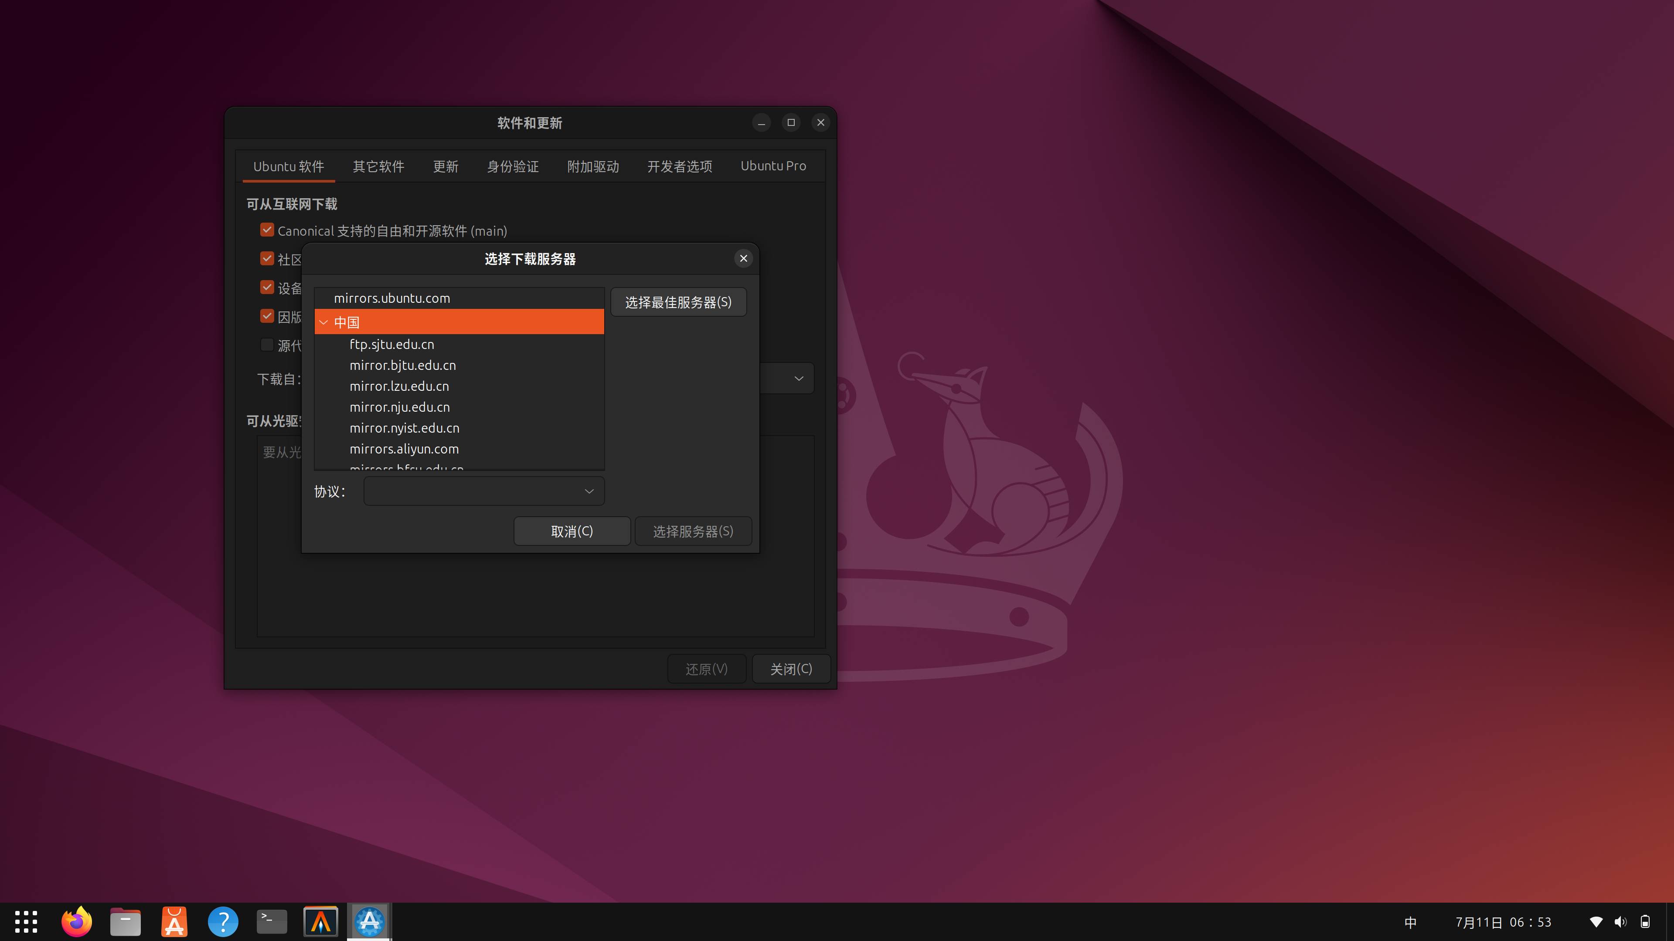This screenshot has height=941, width=1674.
Task: Open the Show Applications grid
Action: click(26, 921)
